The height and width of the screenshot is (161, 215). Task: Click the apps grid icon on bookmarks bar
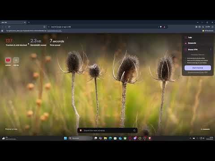click(2, 31)
